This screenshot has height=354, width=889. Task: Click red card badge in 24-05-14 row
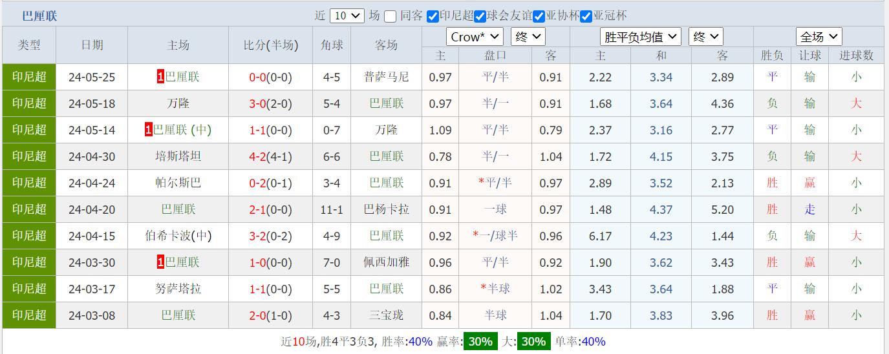149,130
